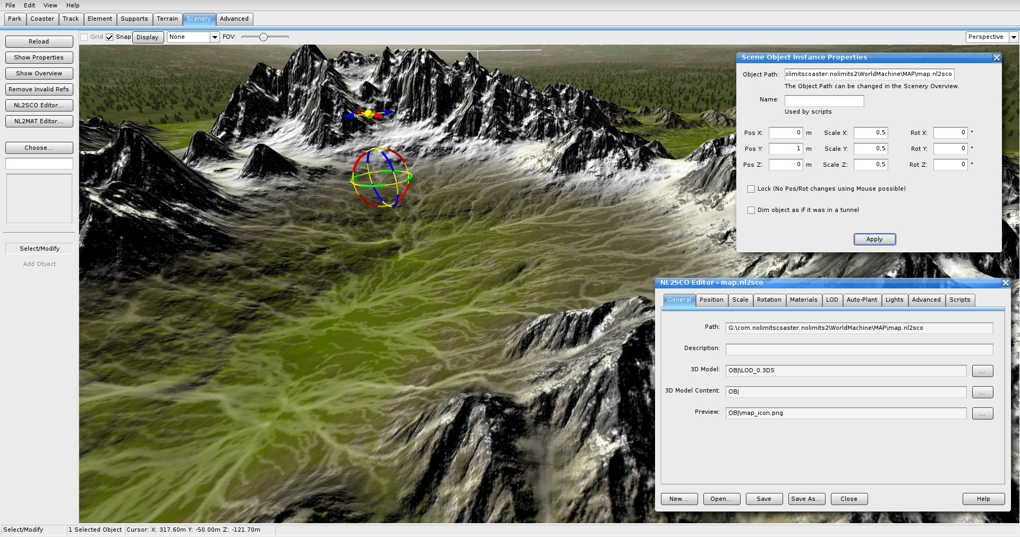Switch to the Terrain tab

tap(167, 19)
